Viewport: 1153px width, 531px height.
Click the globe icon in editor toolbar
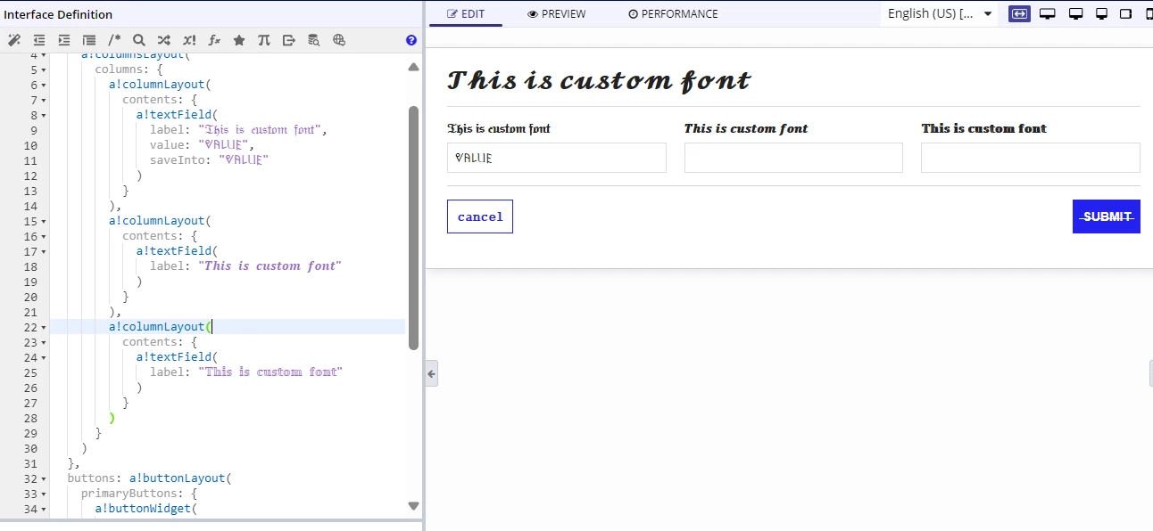click(339, 40)
